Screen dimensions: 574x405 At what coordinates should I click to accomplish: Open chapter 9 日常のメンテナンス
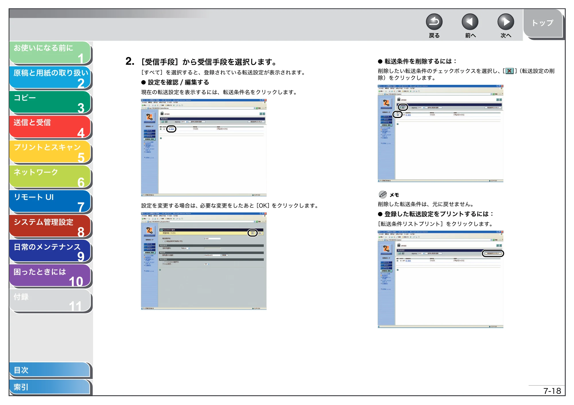click(x=50, y=251)
